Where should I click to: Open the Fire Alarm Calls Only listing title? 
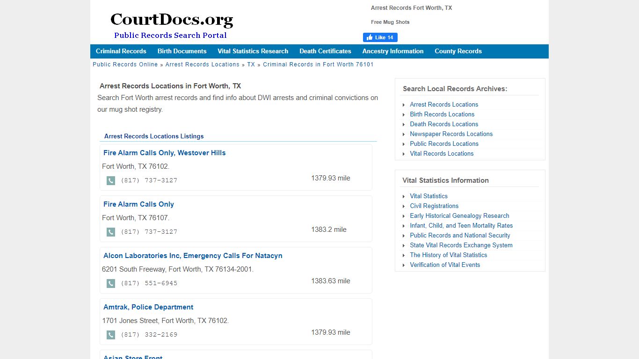(138, 204)
